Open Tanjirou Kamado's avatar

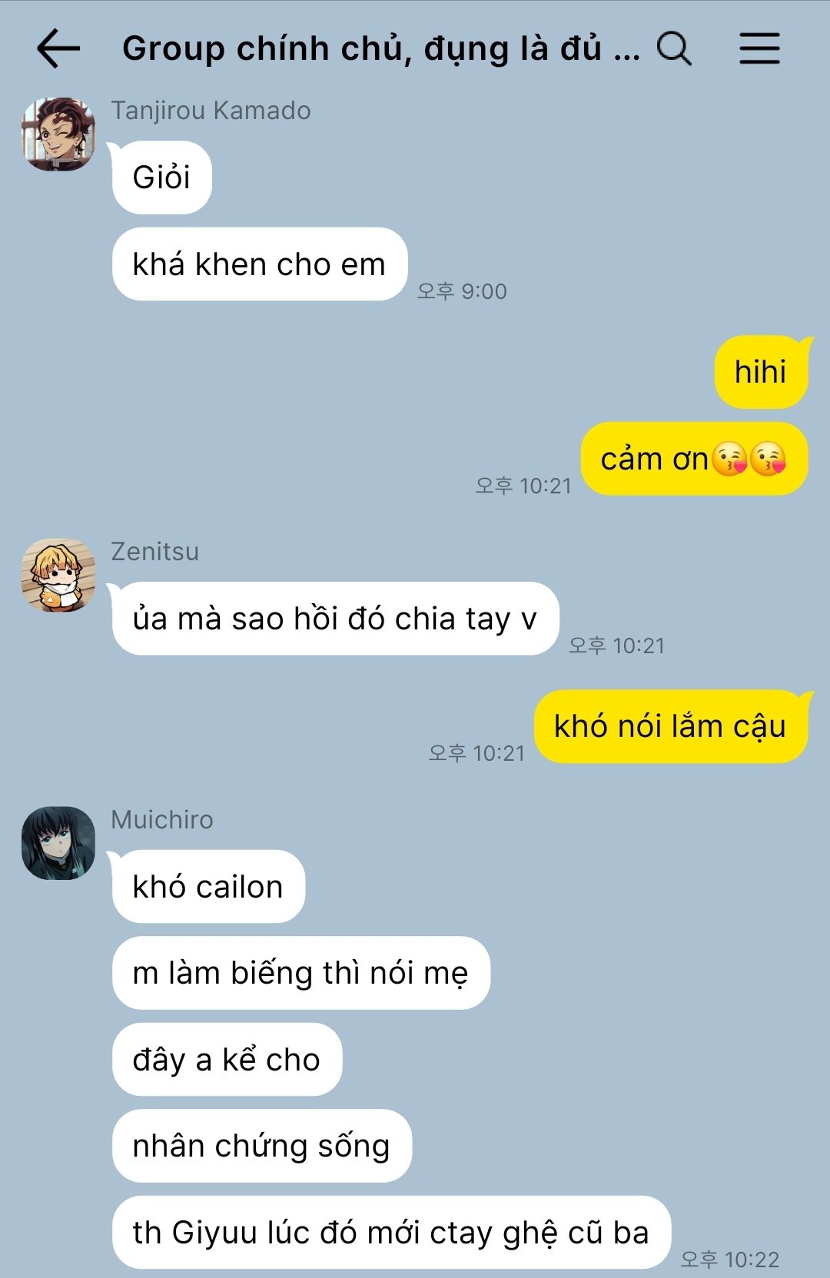point(58,134)
